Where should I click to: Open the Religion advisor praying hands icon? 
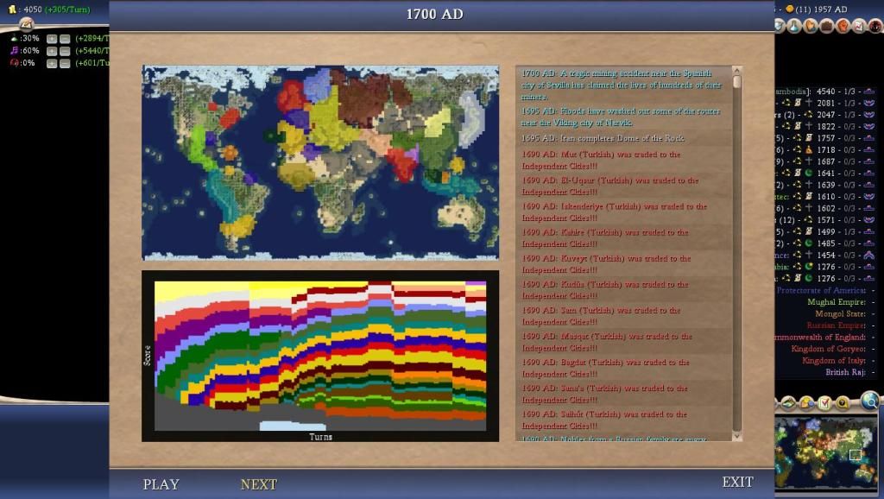[810, 26]
